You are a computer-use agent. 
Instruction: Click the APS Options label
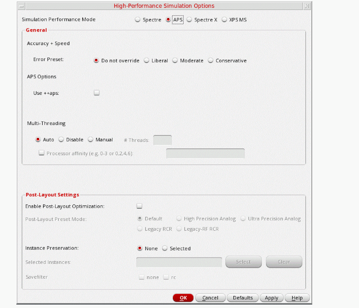(41, 77)
